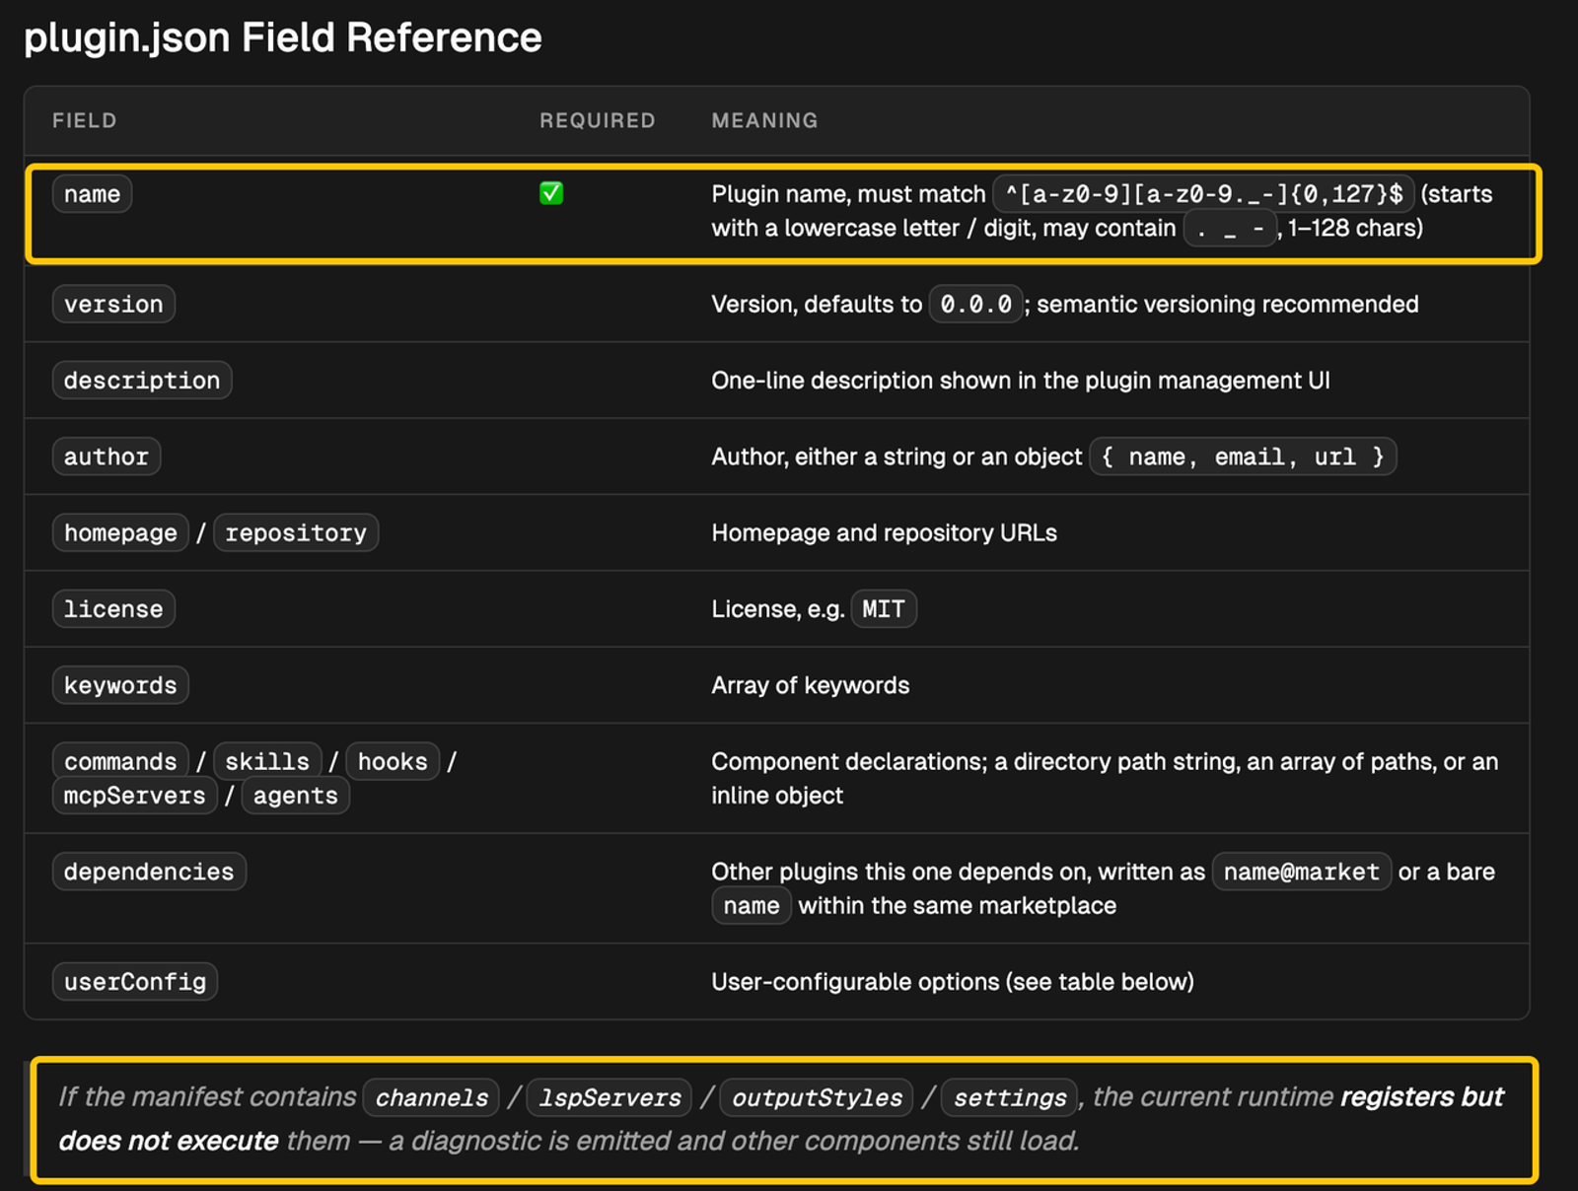Select the 'dependencies' field tag
The image size is (1578, 1191).
pyautogui.click(x=149, y=872)
